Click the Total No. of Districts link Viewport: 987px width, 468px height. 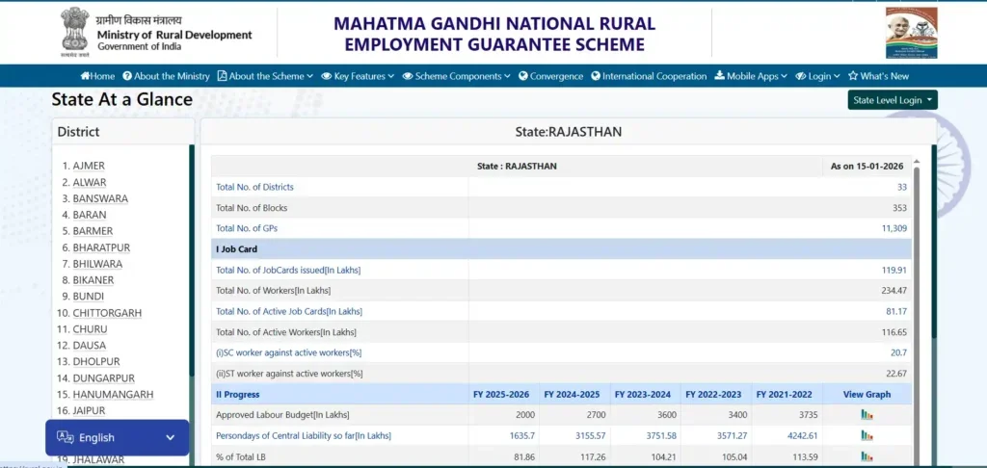pyautogui.click(x=254, y=187)
